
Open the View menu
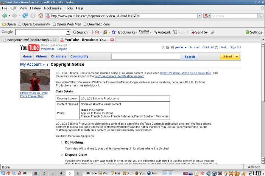[23, 8]
